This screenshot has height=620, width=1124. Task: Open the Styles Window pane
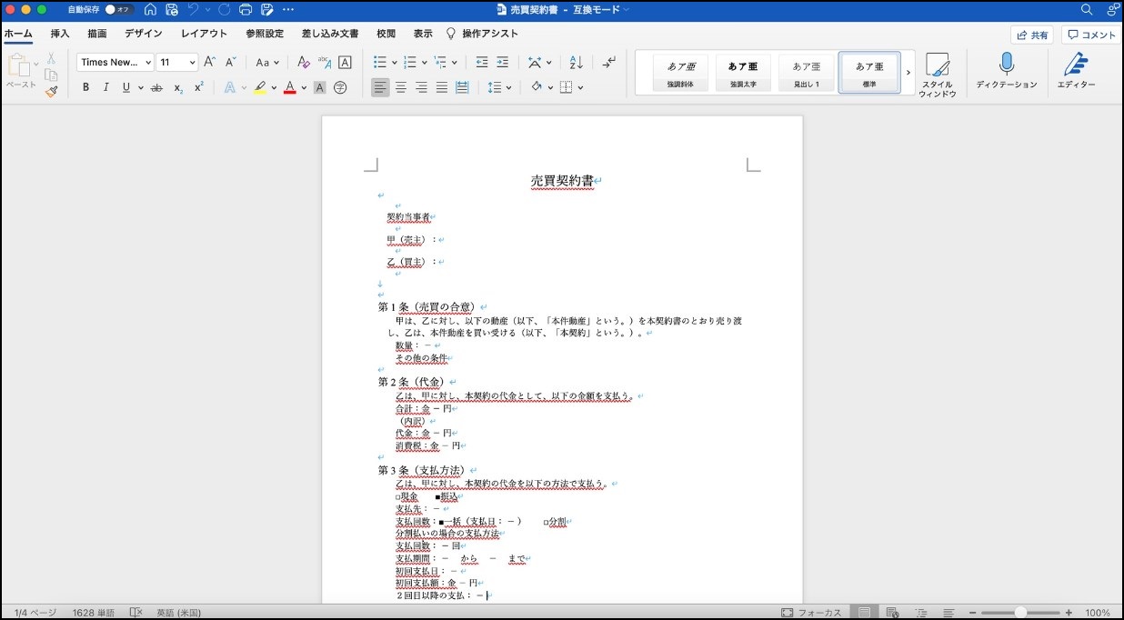(x=937, y=73)
